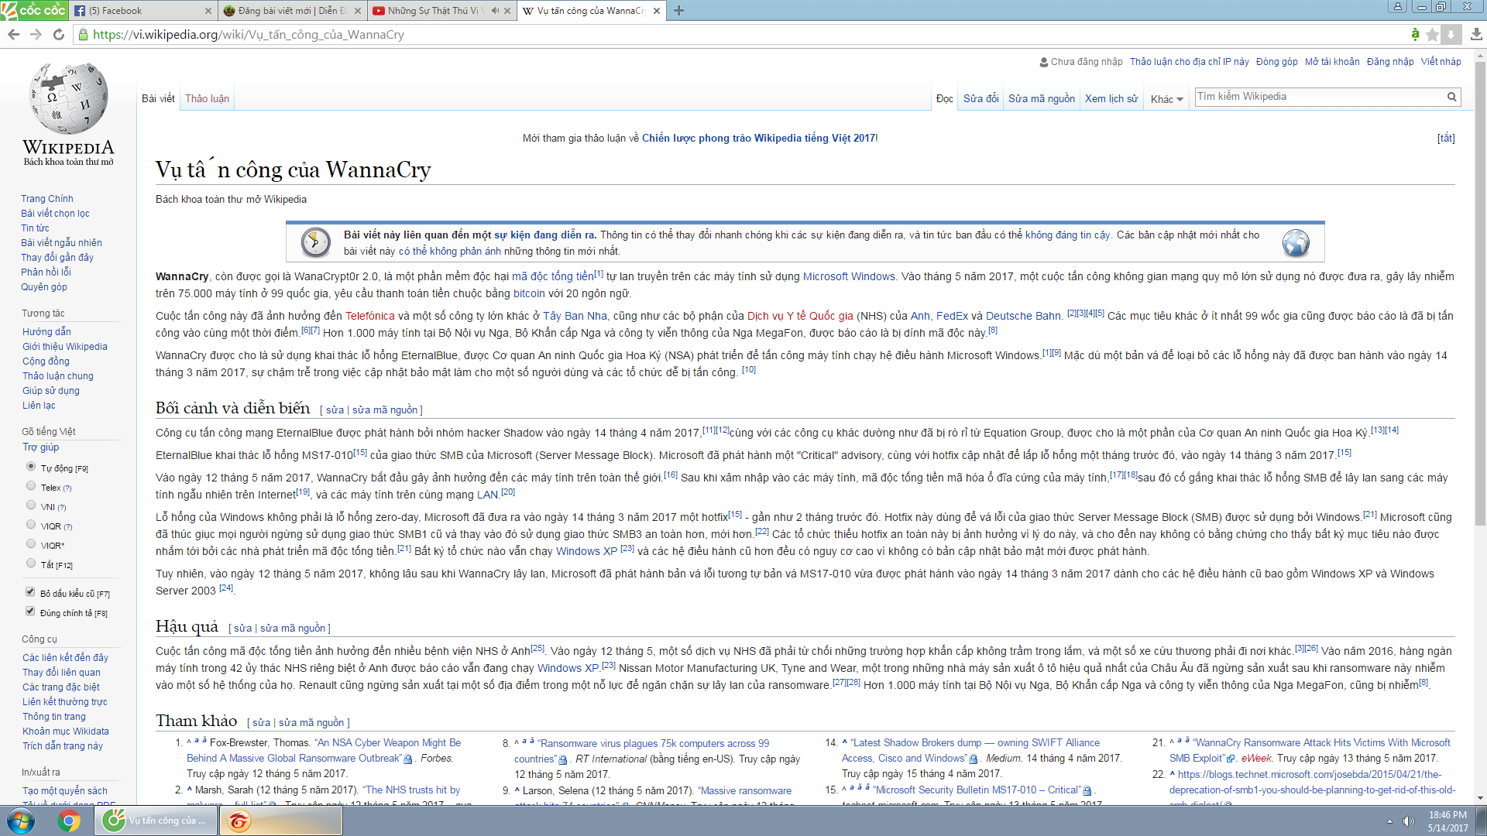
Task: Open the user profile icon in title bar
Action: [1397, 7]
